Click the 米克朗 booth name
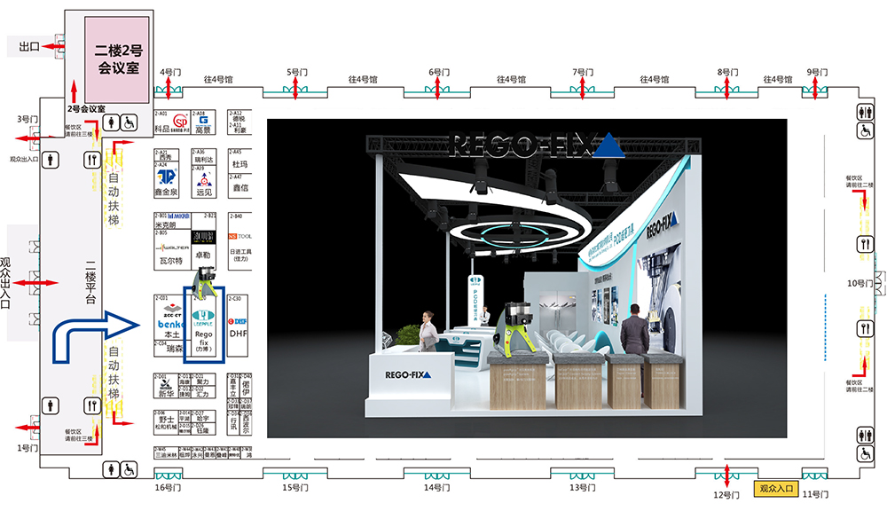887x511 pixels. [x=166, y=224]
